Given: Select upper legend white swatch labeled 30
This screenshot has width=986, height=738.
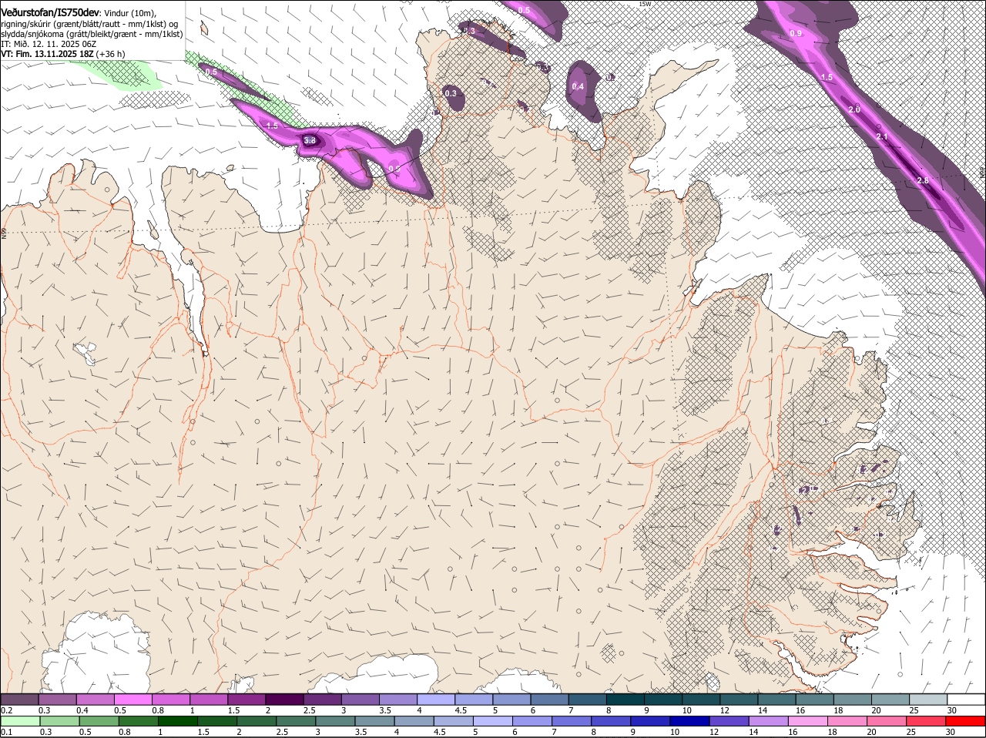Looking at the screenshot, I should [x=965, y=699].
